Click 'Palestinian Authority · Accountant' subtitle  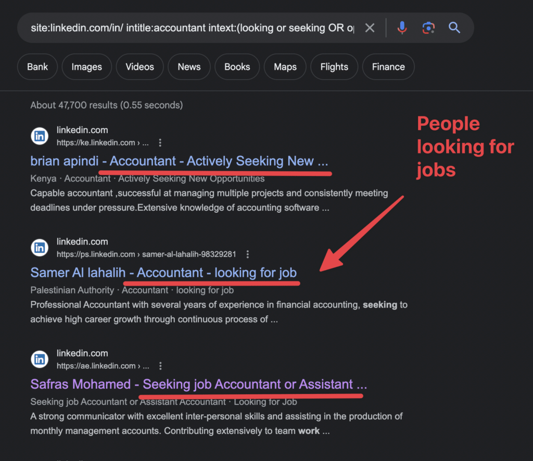click(132, 290)
